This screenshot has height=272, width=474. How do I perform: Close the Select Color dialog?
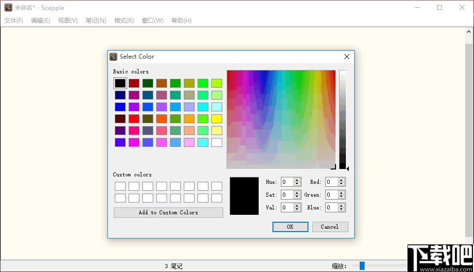[347, 57]
